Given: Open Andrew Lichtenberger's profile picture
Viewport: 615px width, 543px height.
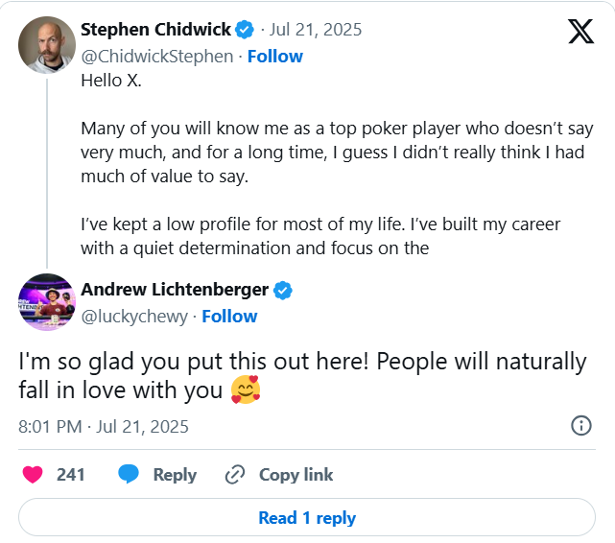Looking at the screenshot, I should click(x=47, y=302).
